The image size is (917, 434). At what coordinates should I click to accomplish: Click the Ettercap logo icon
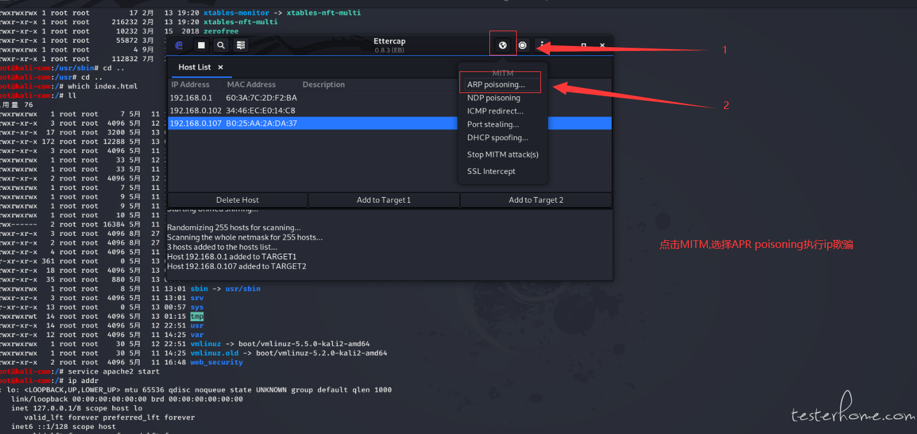[180, 45]
